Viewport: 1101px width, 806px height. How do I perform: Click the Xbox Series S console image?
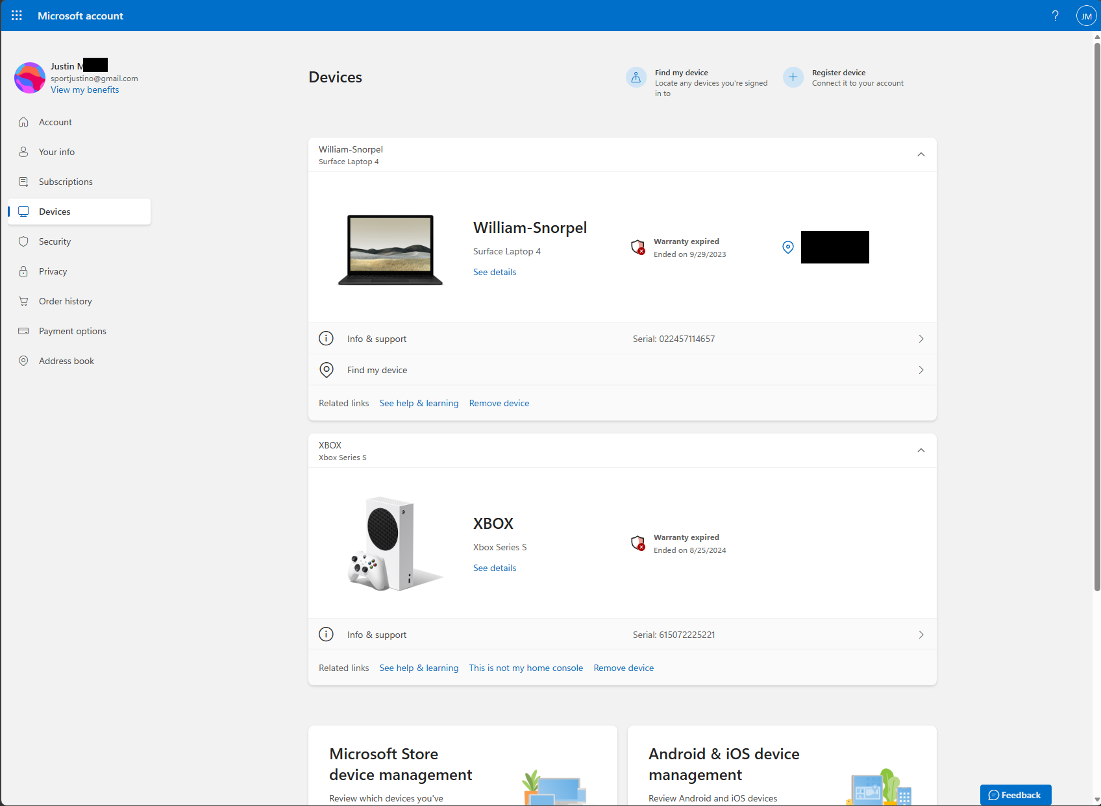(x=394, y=544)
